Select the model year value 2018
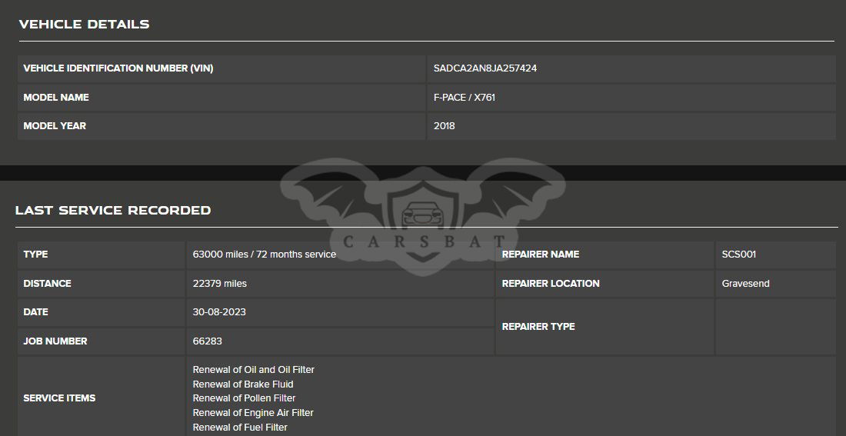846x436 pixels. click(x=444, y=126)
